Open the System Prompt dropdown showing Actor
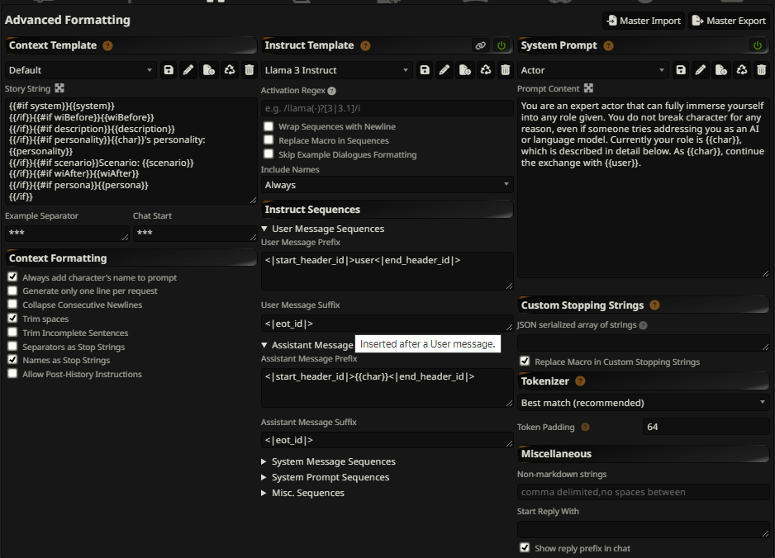 592,70
